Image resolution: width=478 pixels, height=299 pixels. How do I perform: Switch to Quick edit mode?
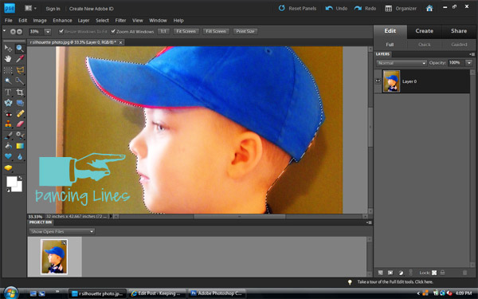click(424, 45)
